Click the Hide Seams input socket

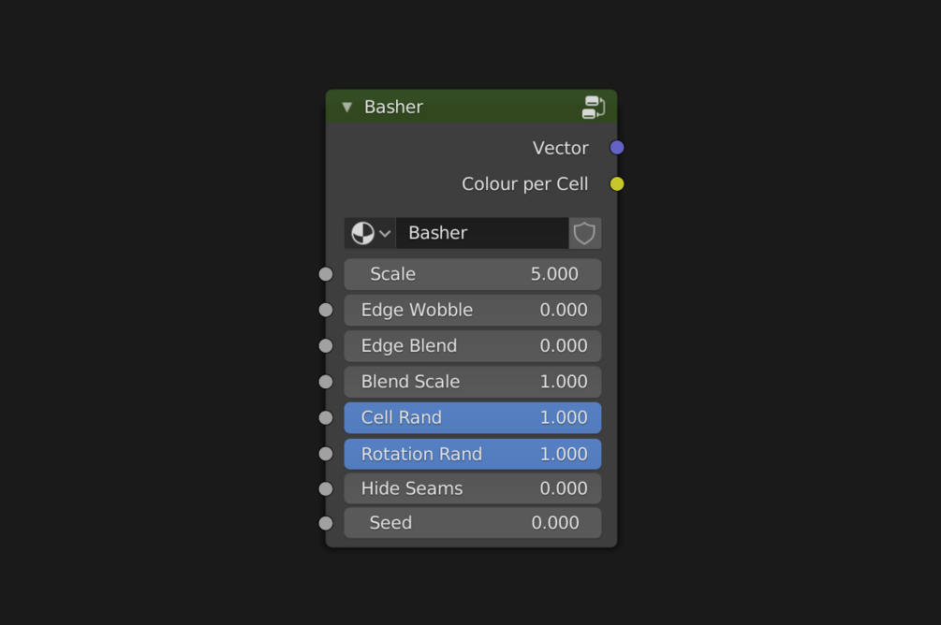[326, 488]
